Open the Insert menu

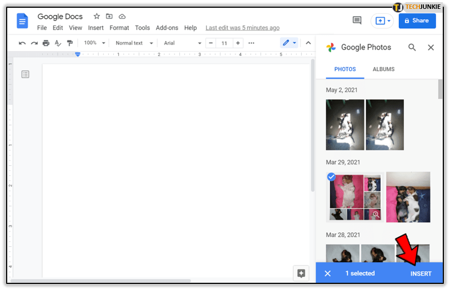[96, 28]
